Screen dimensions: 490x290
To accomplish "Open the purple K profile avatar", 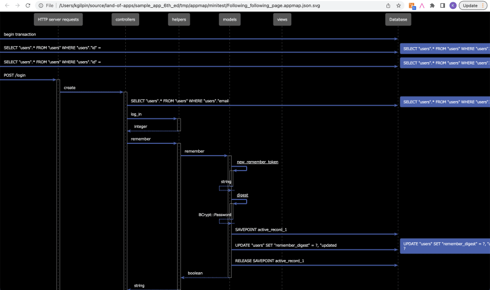I will 453,6.
